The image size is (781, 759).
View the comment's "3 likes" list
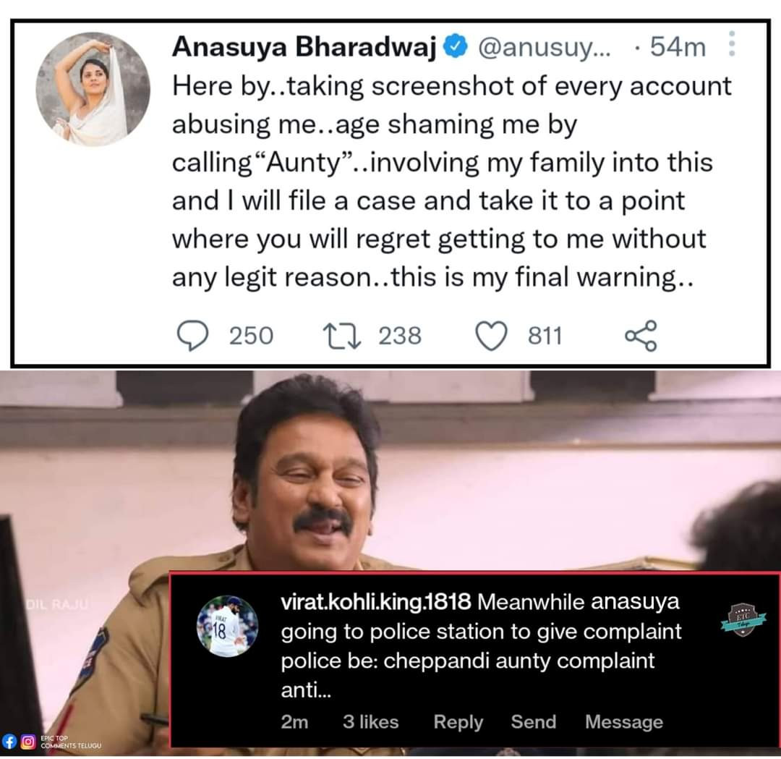coord(370,721)
